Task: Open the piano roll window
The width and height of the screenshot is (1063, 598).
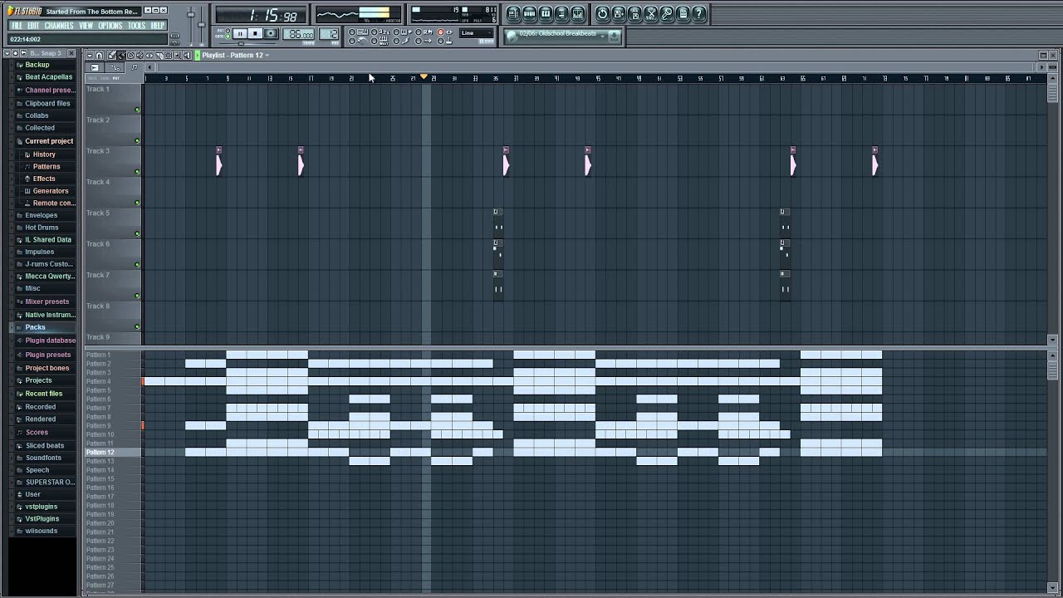Action: 546,13
